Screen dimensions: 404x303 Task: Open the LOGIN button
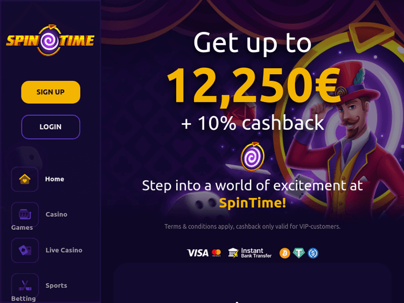[51, 127]
